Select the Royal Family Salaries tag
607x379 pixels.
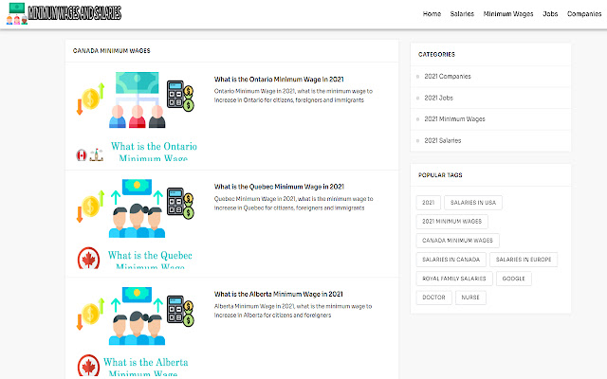[x=454, y=279]
